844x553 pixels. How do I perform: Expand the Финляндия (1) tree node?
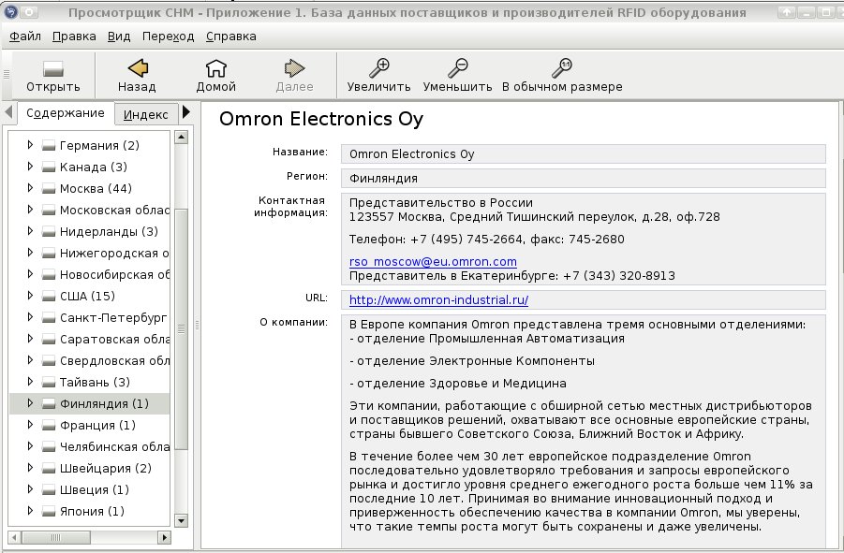(x=30, y=402)
